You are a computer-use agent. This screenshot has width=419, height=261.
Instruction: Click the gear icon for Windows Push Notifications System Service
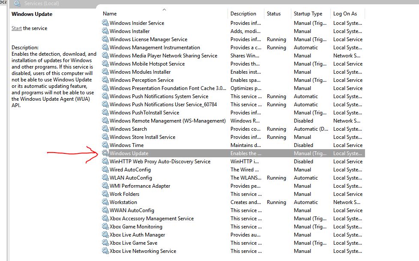pos(105,96)
